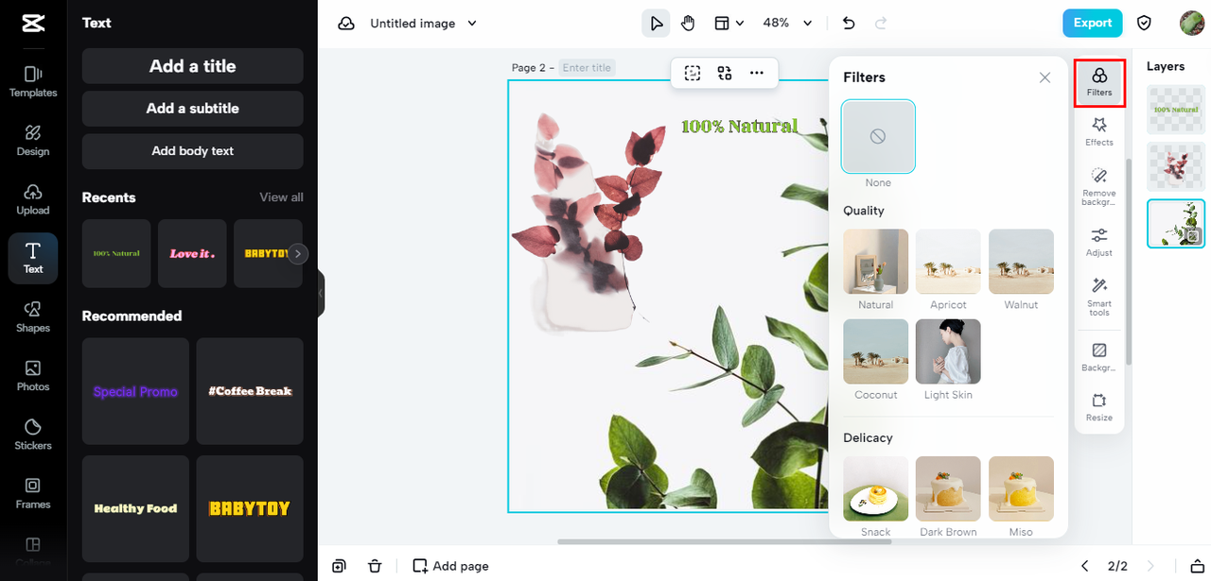Apply the Coconut filter
The width and height of the screenshot is (1211, 581).
click(x=876, y=351)
